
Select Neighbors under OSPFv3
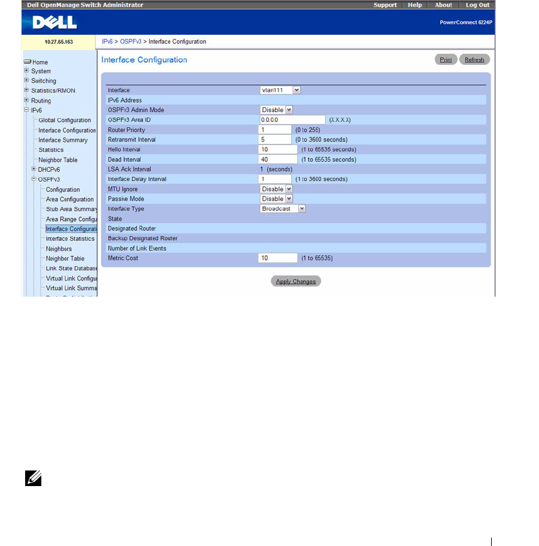pyautogui.click(x=59, y=249)
